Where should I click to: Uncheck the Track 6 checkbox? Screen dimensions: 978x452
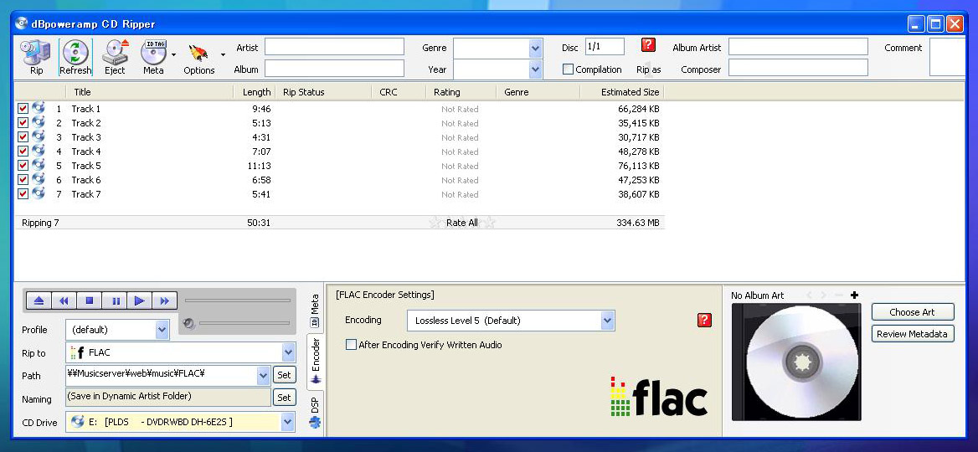(x=23, y=180)
